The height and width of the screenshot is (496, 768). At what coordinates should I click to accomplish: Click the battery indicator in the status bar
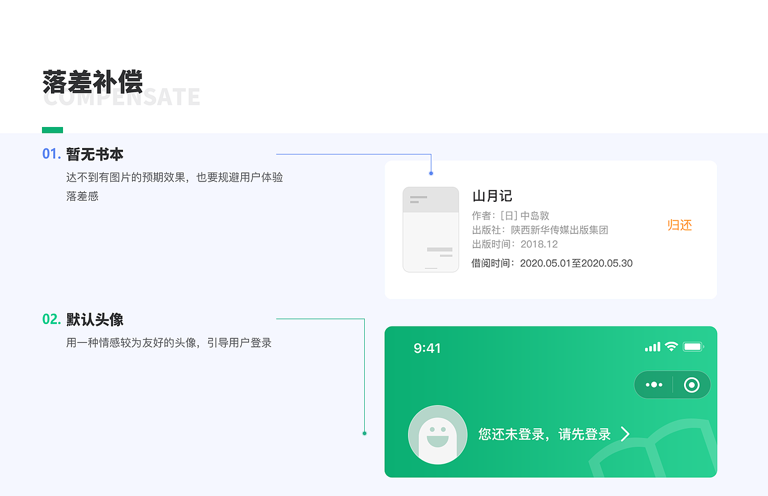coord(694,347)
